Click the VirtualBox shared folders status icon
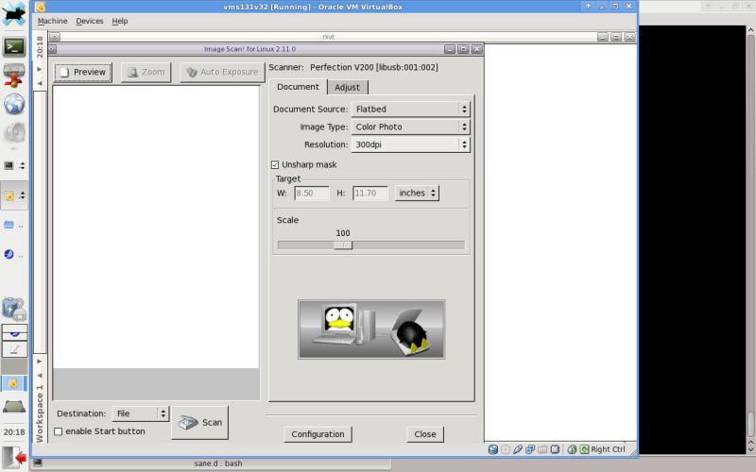This screenshot has height=472, width=756. (x=542, y=449)
